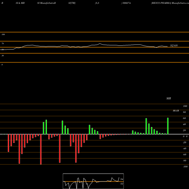Click the 'SI & MR' header text
Viewport: 189px width, 189px height.
(20, 3)
